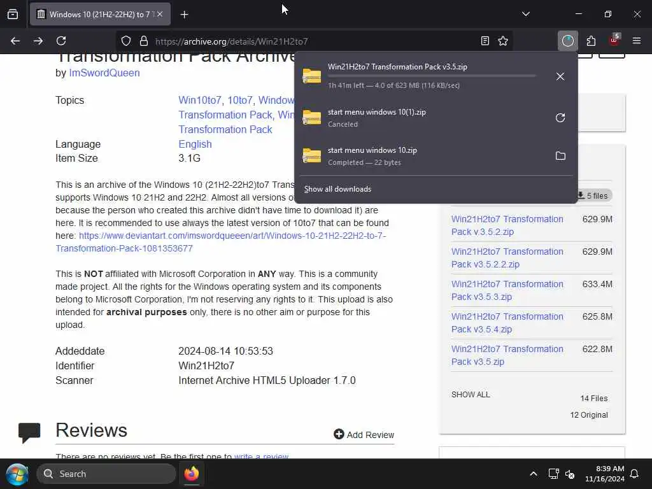Click the 14 Files count text
The image size is (652, 489).
pyautogui.click(x=594, y=399)
